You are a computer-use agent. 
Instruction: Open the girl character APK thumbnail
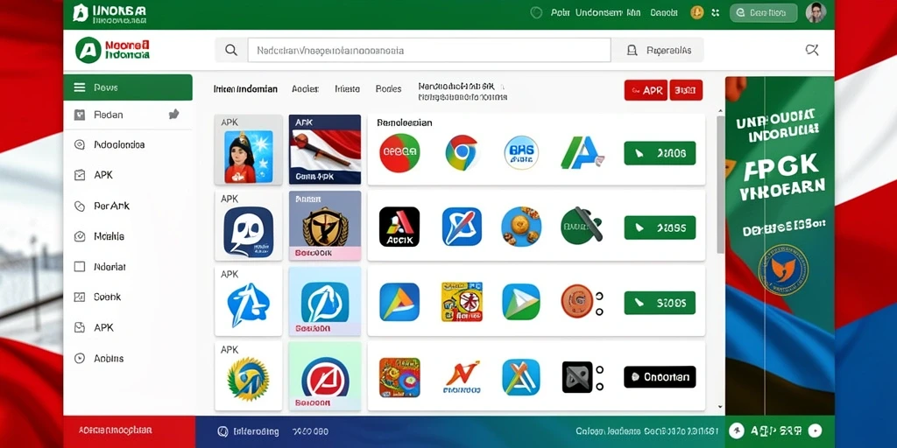248,150
